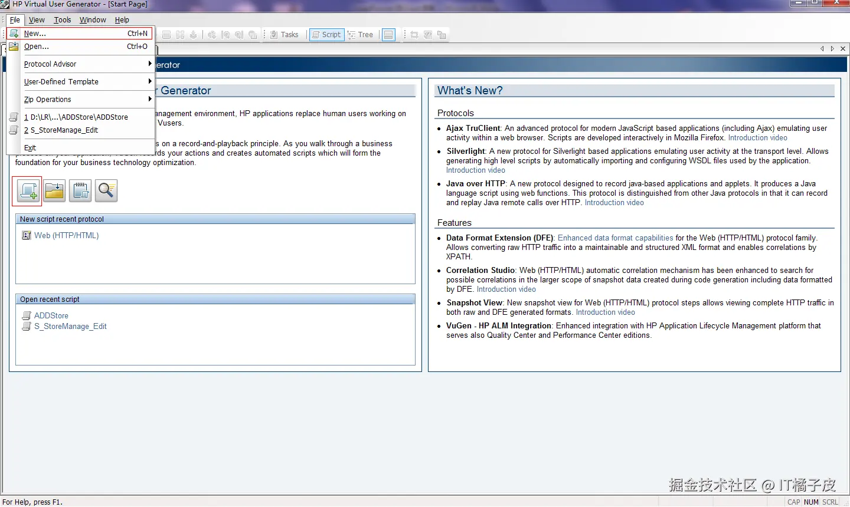Toggle the output window toolbar icon

388,35
